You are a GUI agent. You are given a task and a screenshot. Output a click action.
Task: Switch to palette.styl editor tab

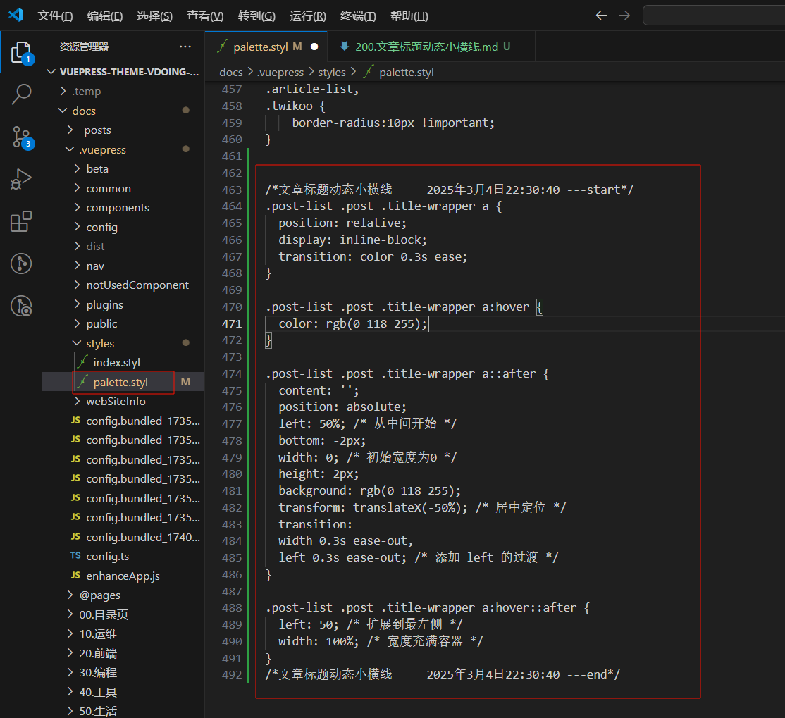[266, 47]
